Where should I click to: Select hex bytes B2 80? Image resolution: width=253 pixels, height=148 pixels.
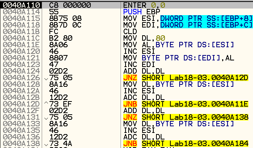pos(61,38)
